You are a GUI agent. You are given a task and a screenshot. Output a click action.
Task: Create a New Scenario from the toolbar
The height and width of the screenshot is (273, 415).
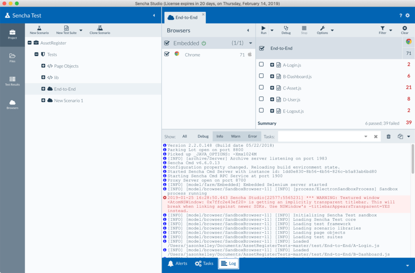tap(39, 30)
